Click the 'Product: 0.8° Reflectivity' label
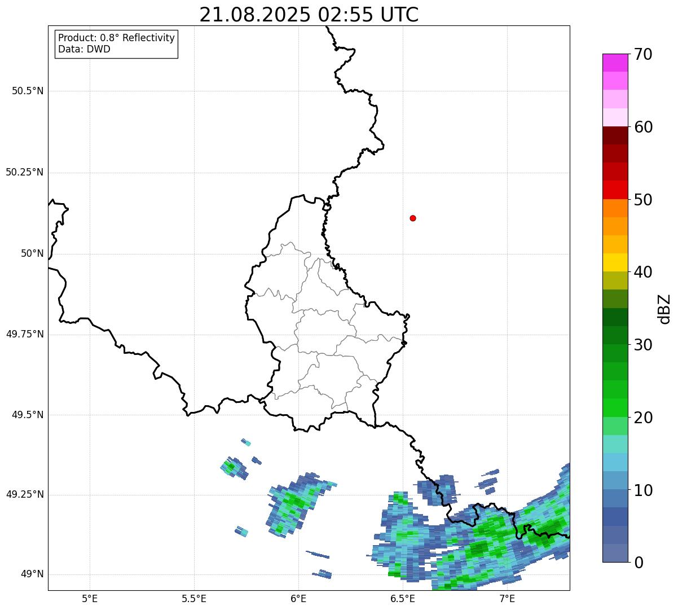Screen dimensions: 678x610 click(x=117, y=38)
